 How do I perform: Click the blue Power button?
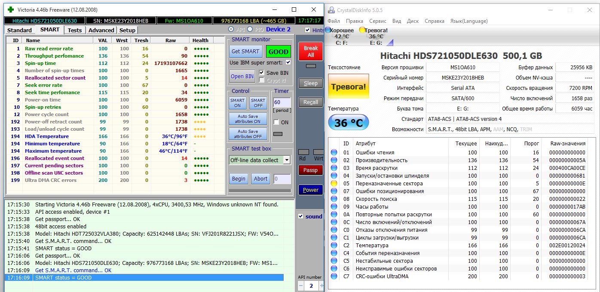pos(311,190)
